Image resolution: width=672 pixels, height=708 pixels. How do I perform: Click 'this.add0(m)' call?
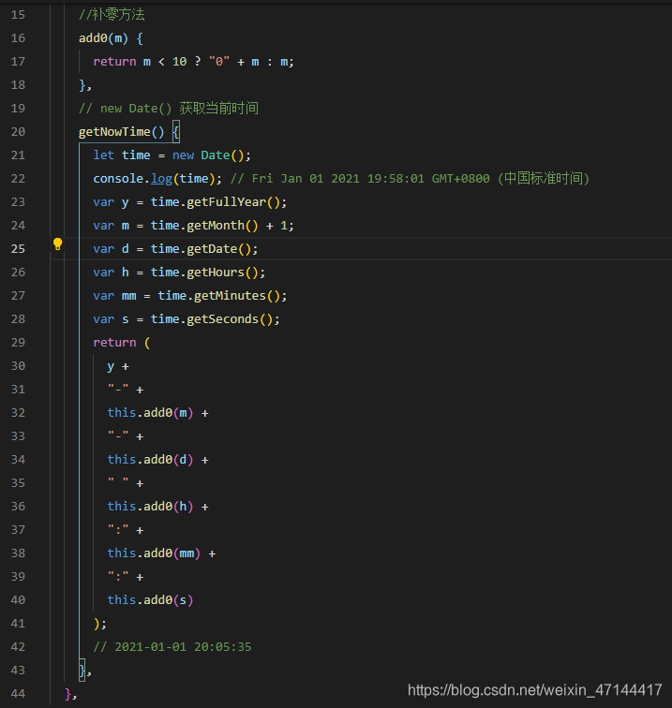pos(151,413)
